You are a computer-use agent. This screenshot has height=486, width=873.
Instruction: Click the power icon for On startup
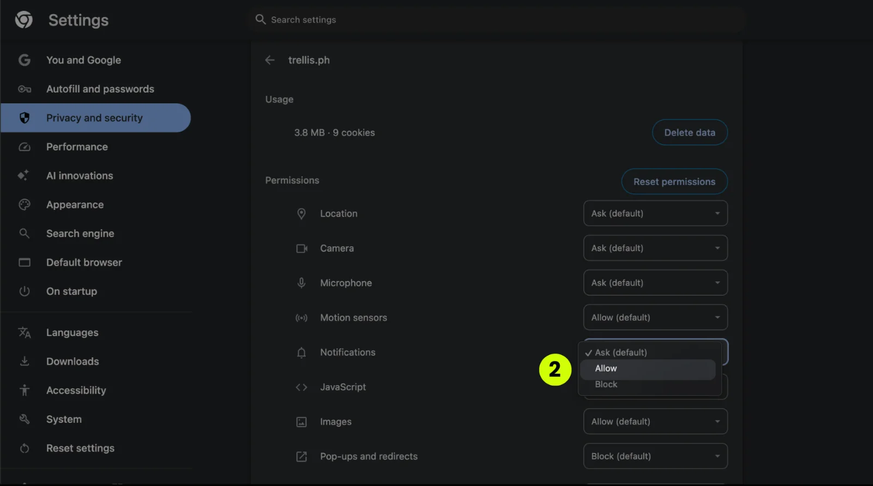[x=25, y=291]
